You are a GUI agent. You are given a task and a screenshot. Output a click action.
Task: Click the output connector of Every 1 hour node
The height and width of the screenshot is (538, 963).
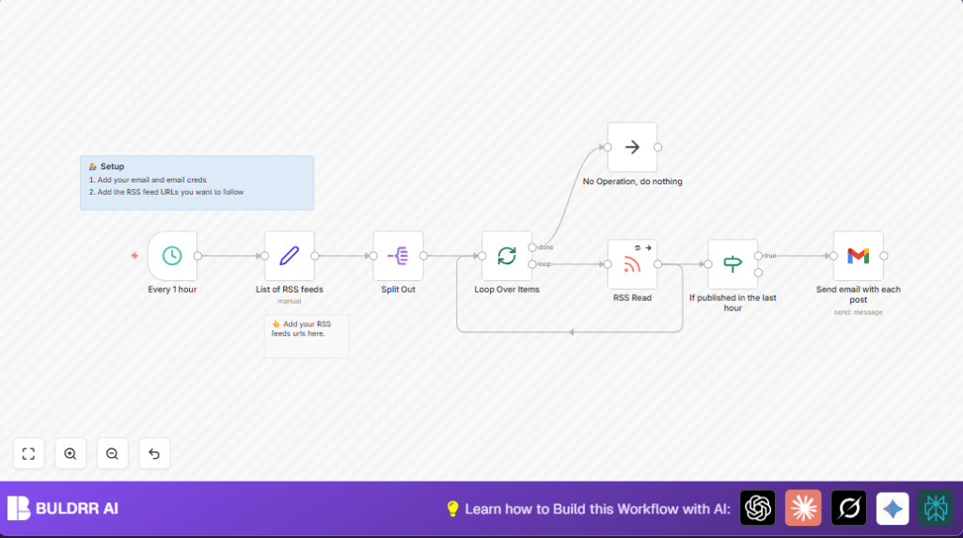tap(197, 256)
